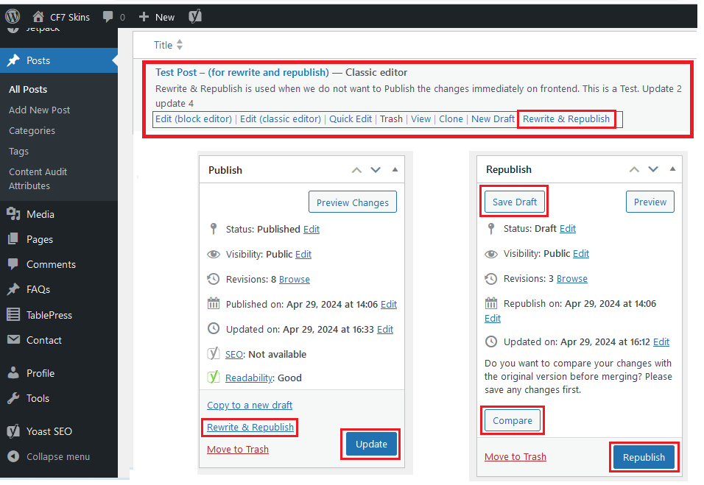
Task: Open the Pages menu item
Action: [x=39, y=239]
